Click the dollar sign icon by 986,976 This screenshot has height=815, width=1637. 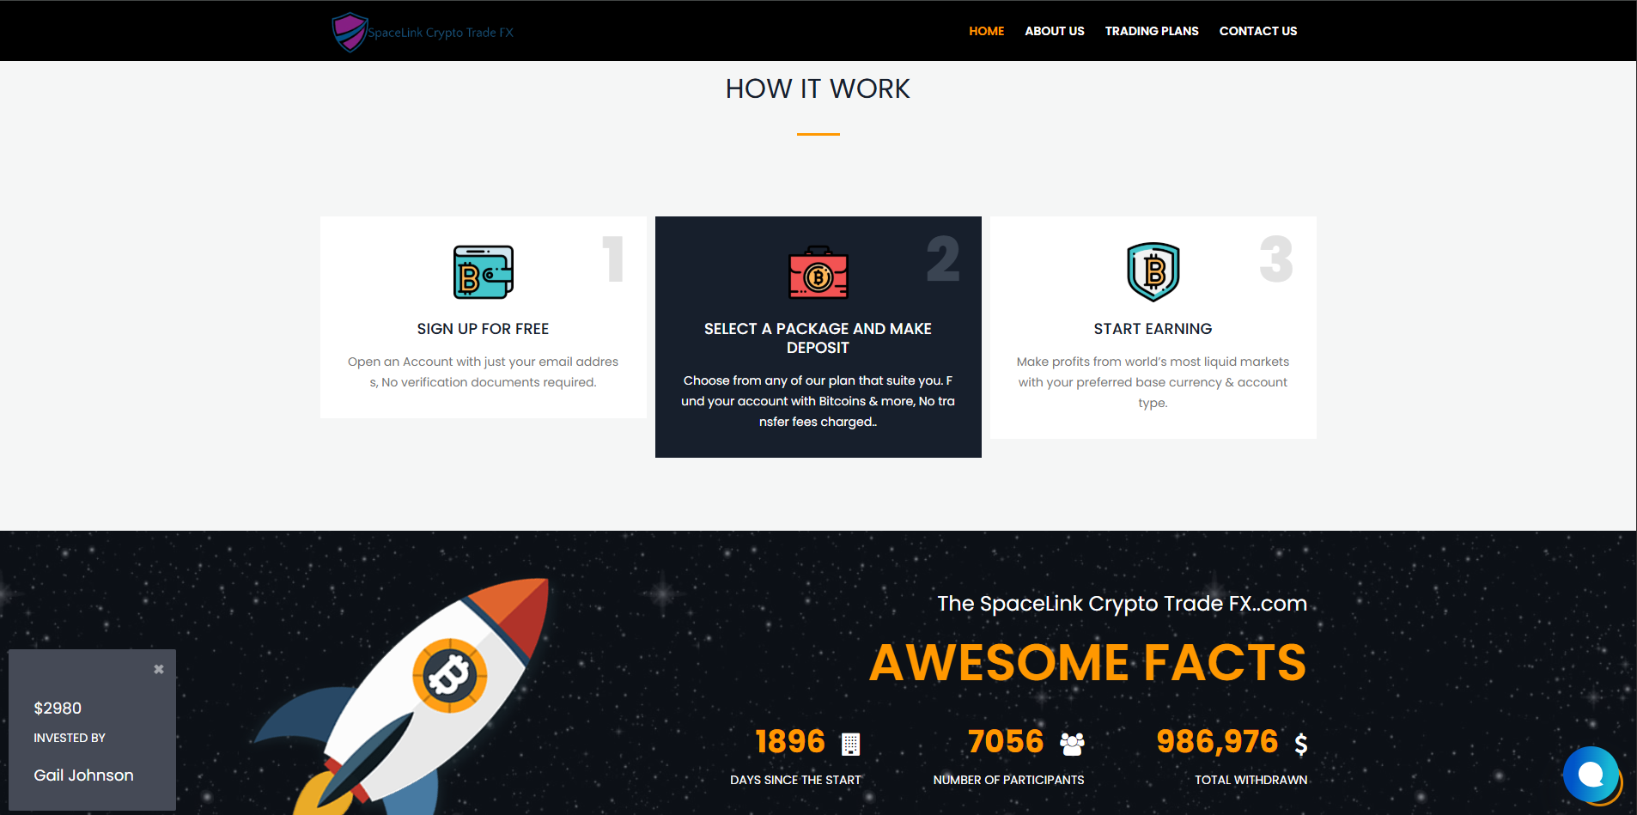[1300, 744]
